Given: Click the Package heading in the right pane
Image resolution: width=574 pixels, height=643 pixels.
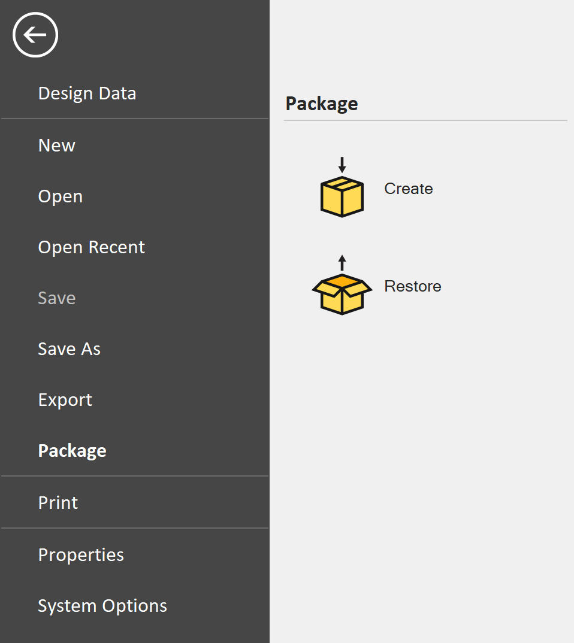Looking at the screenshot, I should point(322,104).
